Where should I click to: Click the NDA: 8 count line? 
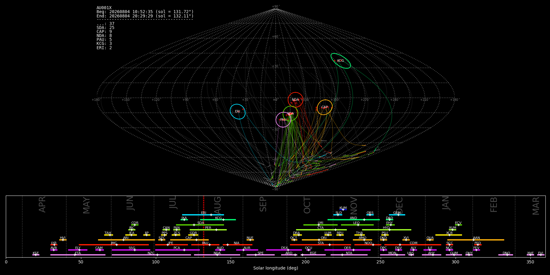click(104, 36)
